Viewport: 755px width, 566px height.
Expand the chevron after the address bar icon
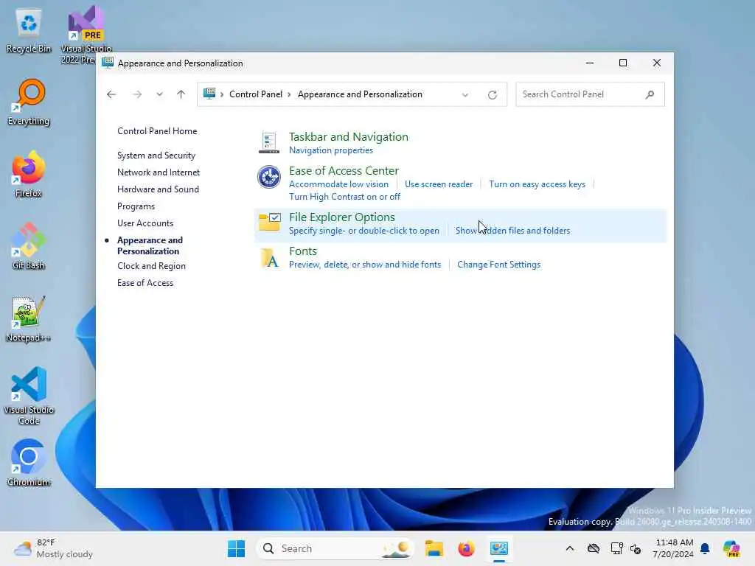tap(222, 94)
